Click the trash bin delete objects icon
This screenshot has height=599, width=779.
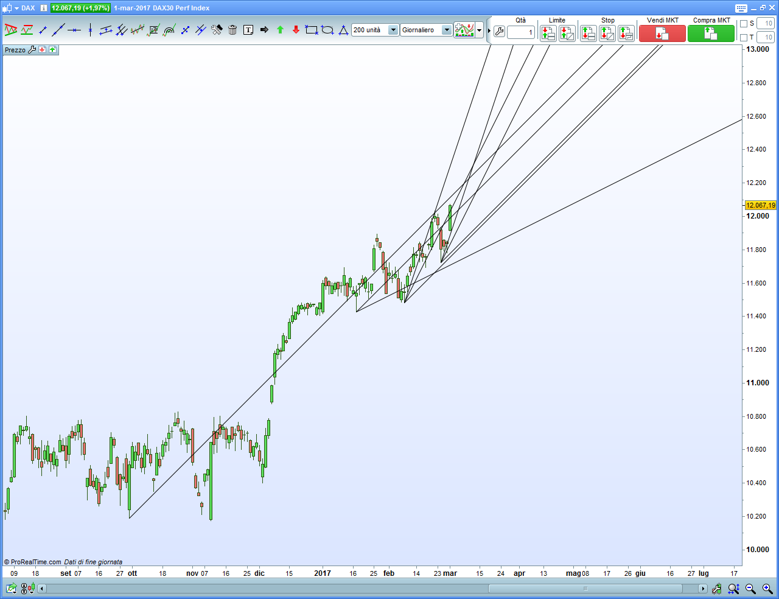(x=232, y=30)
